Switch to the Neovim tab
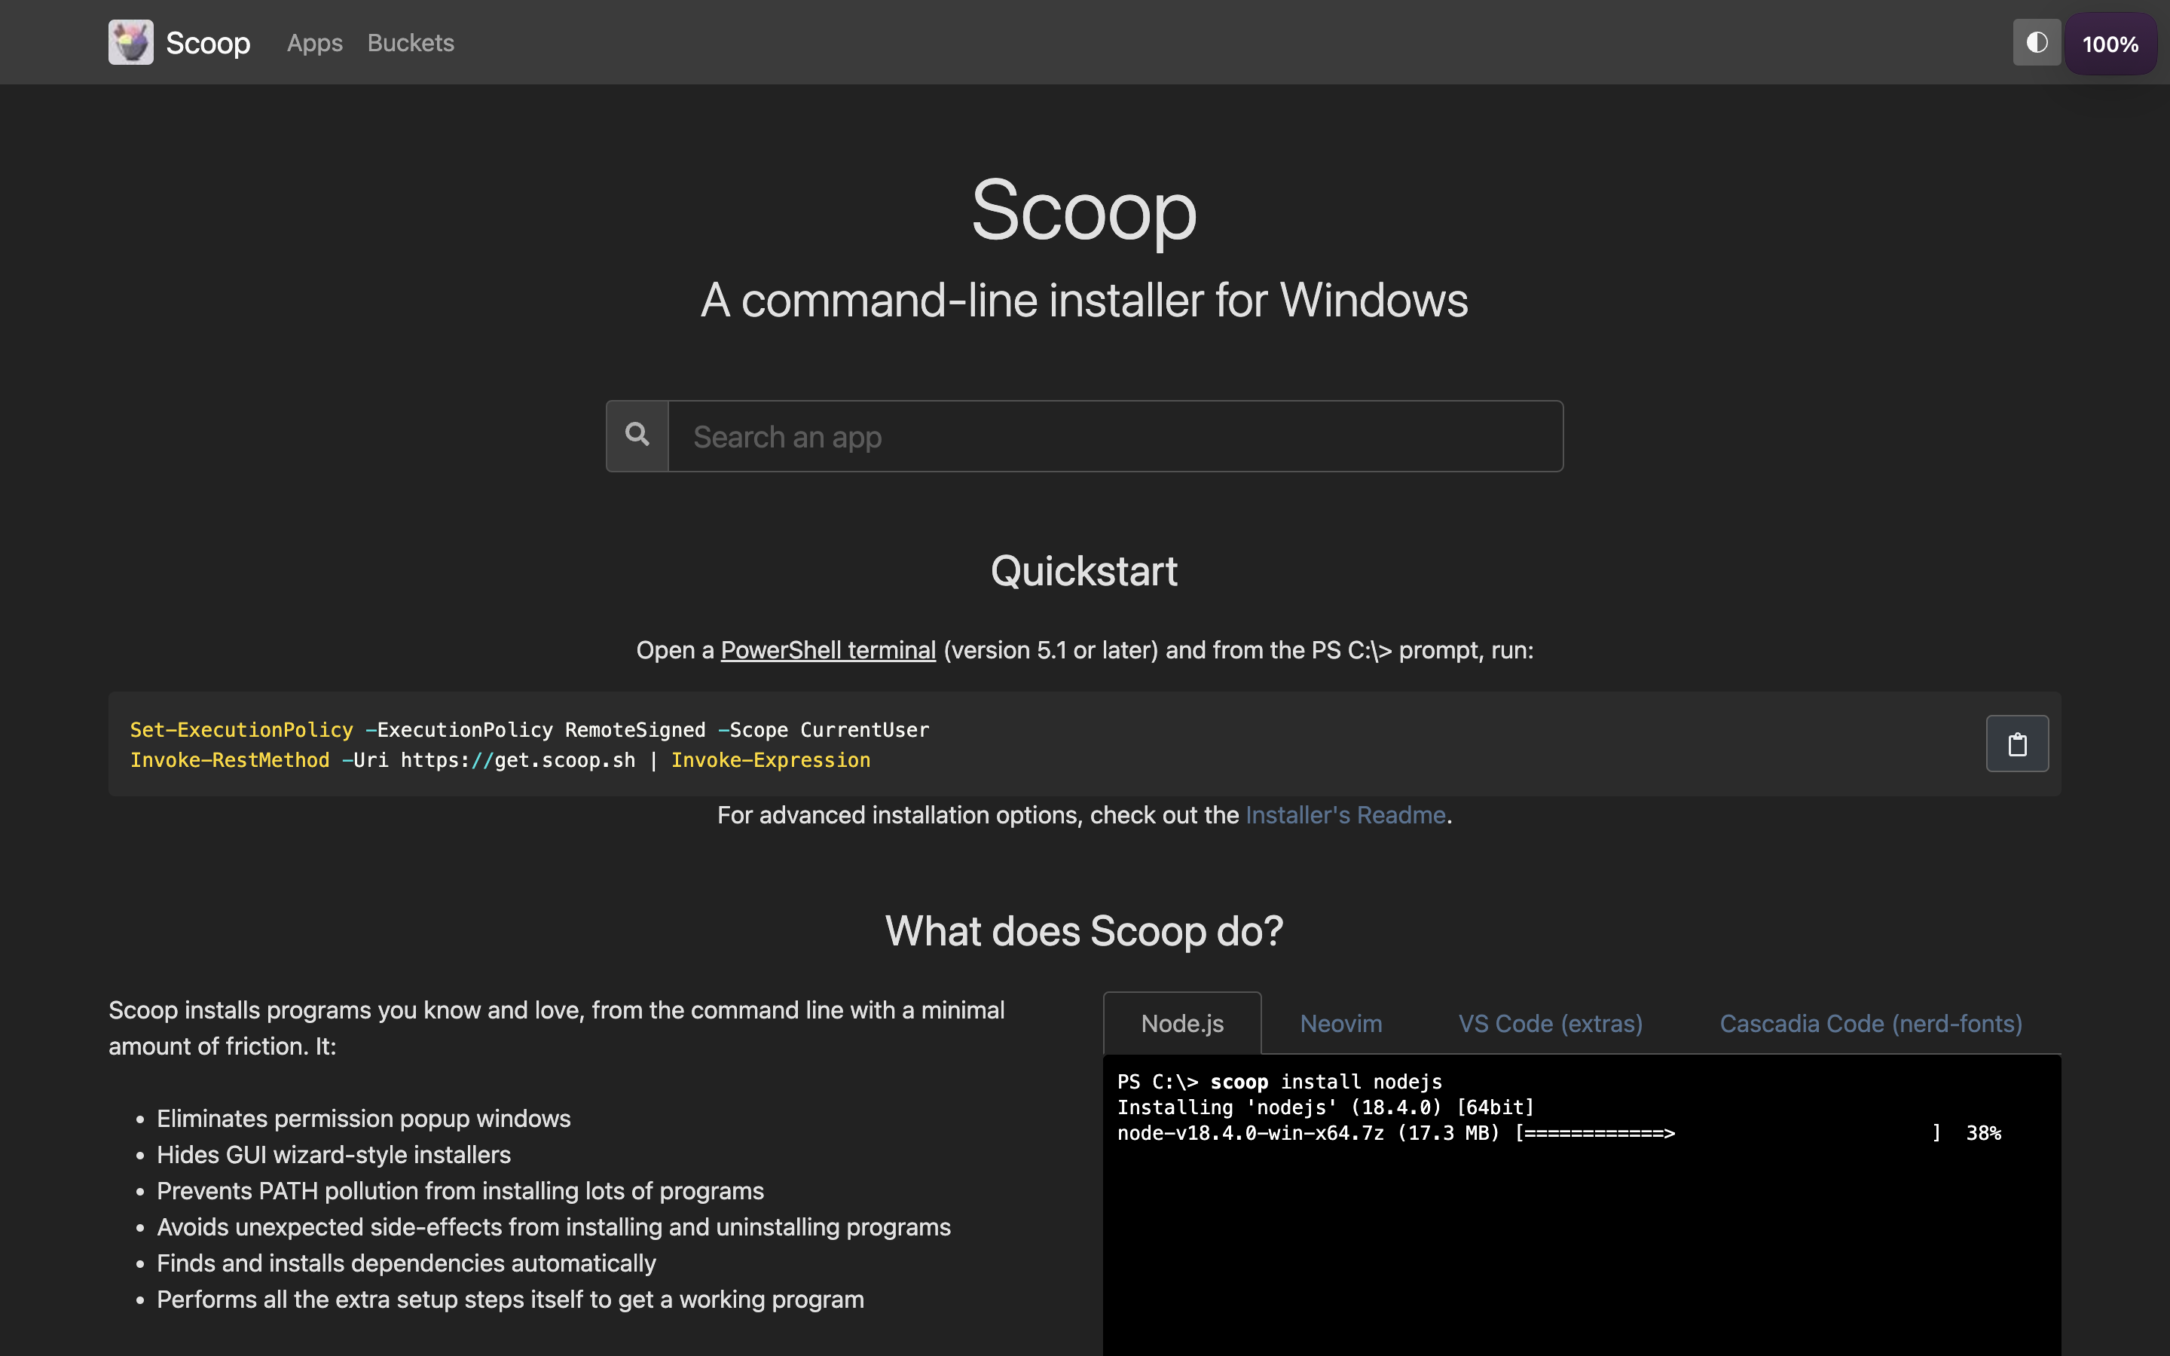2170x1356 pixels. [x=1340, y=1022]
